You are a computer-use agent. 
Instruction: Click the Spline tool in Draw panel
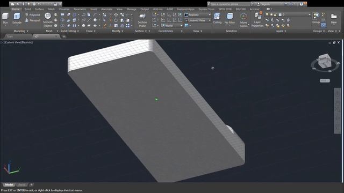pyautogui.click(x=83, y=20)
